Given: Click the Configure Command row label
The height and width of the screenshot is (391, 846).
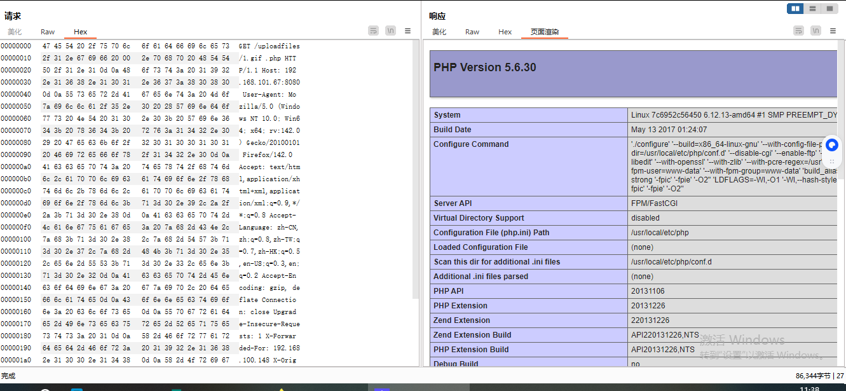Looking at the screenshot, I should click(471, 144).
